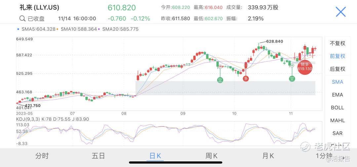The width and height of the screenshot is (357, 167).
Task: Open the 1分钟 timeframe selector
Action: pos(324,156)
